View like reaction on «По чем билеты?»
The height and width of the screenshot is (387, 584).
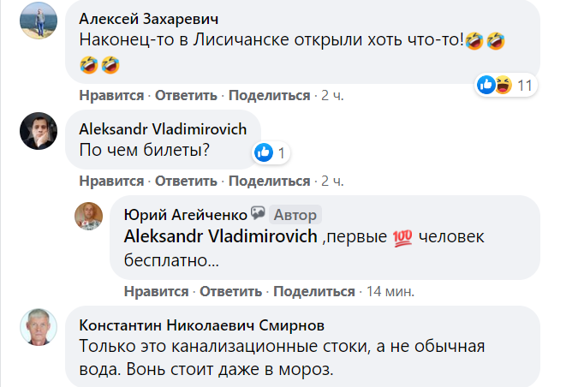[271, 153]
